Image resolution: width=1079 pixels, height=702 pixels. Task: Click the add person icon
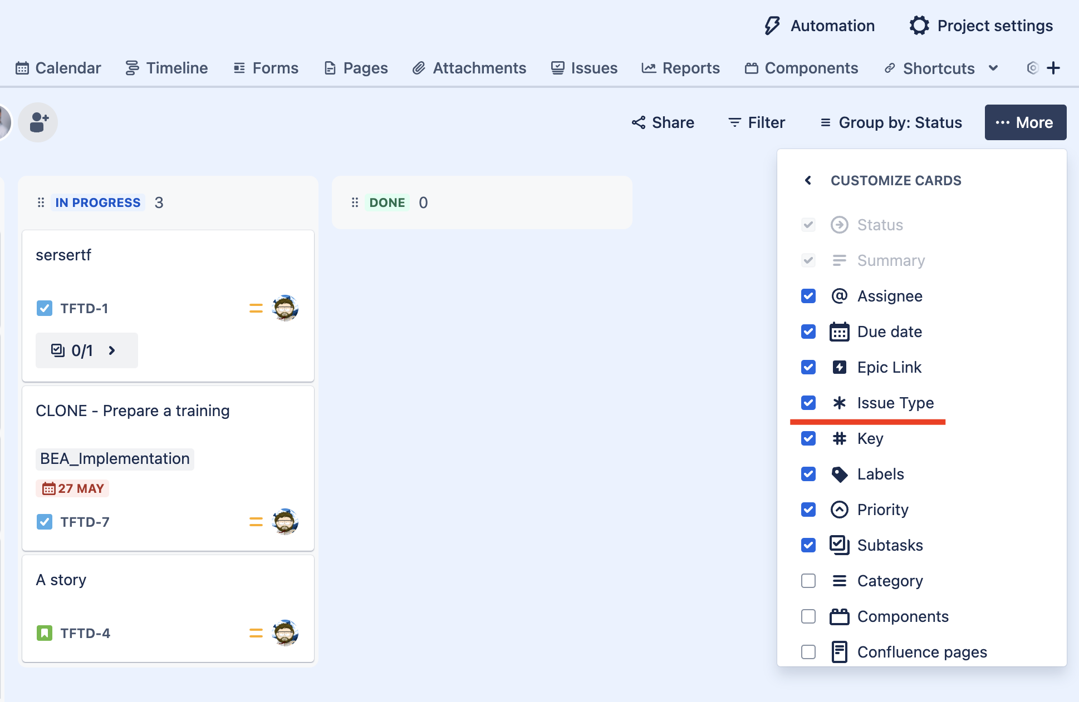click(37, 122)
